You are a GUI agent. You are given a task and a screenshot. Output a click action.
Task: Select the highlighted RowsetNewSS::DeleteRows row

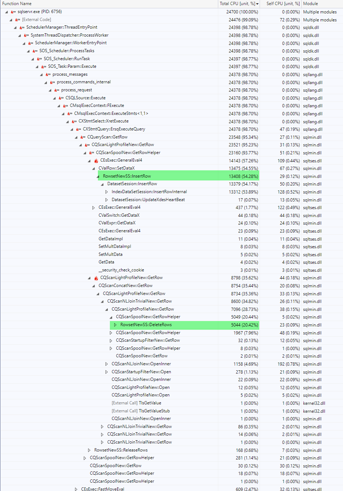pyautogui.click(x=171, y=325)
